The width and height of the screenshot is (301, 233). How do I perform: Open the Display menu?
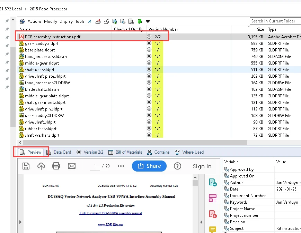click(x=66, y=21)
